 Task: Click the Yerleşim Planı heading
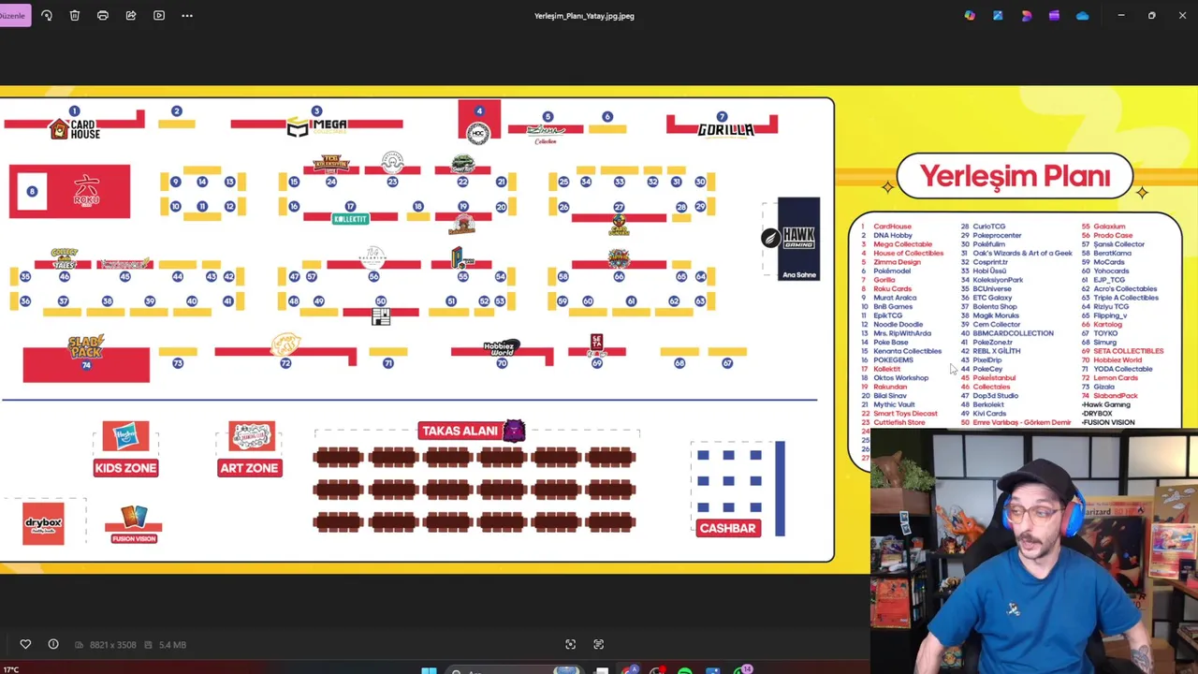tap(1015, 176)
